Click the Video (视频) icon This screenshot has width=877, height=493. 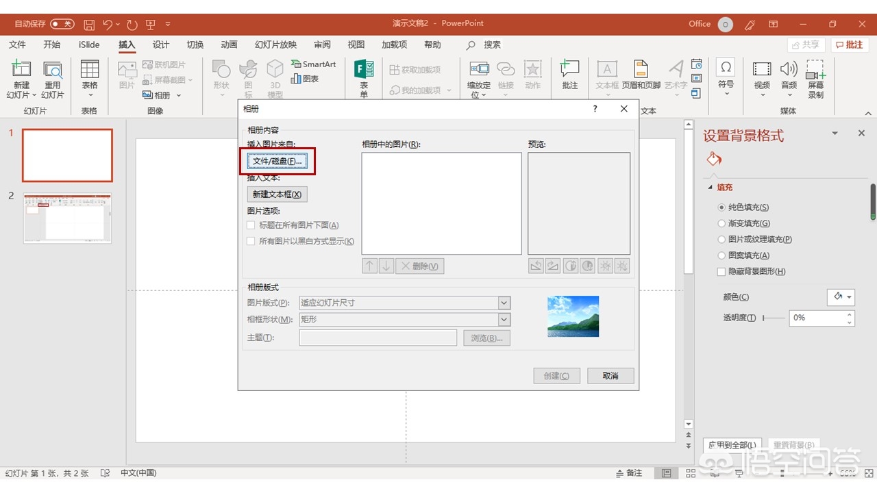pos(761,71)
